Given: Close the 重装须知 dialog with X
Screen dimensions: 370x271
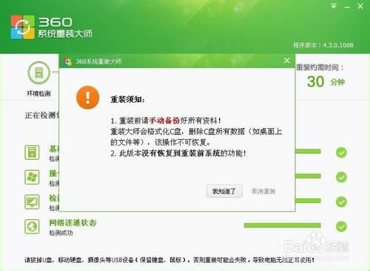Looking at the screenshot, I should [x=286, y=61].
